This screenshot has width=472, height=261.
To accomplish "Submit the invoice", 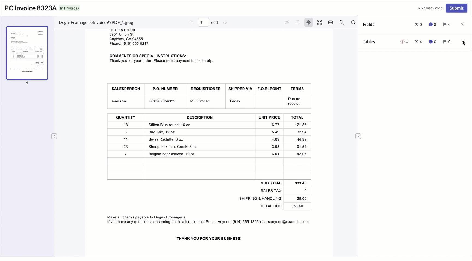I will click(x=456, y=8).
